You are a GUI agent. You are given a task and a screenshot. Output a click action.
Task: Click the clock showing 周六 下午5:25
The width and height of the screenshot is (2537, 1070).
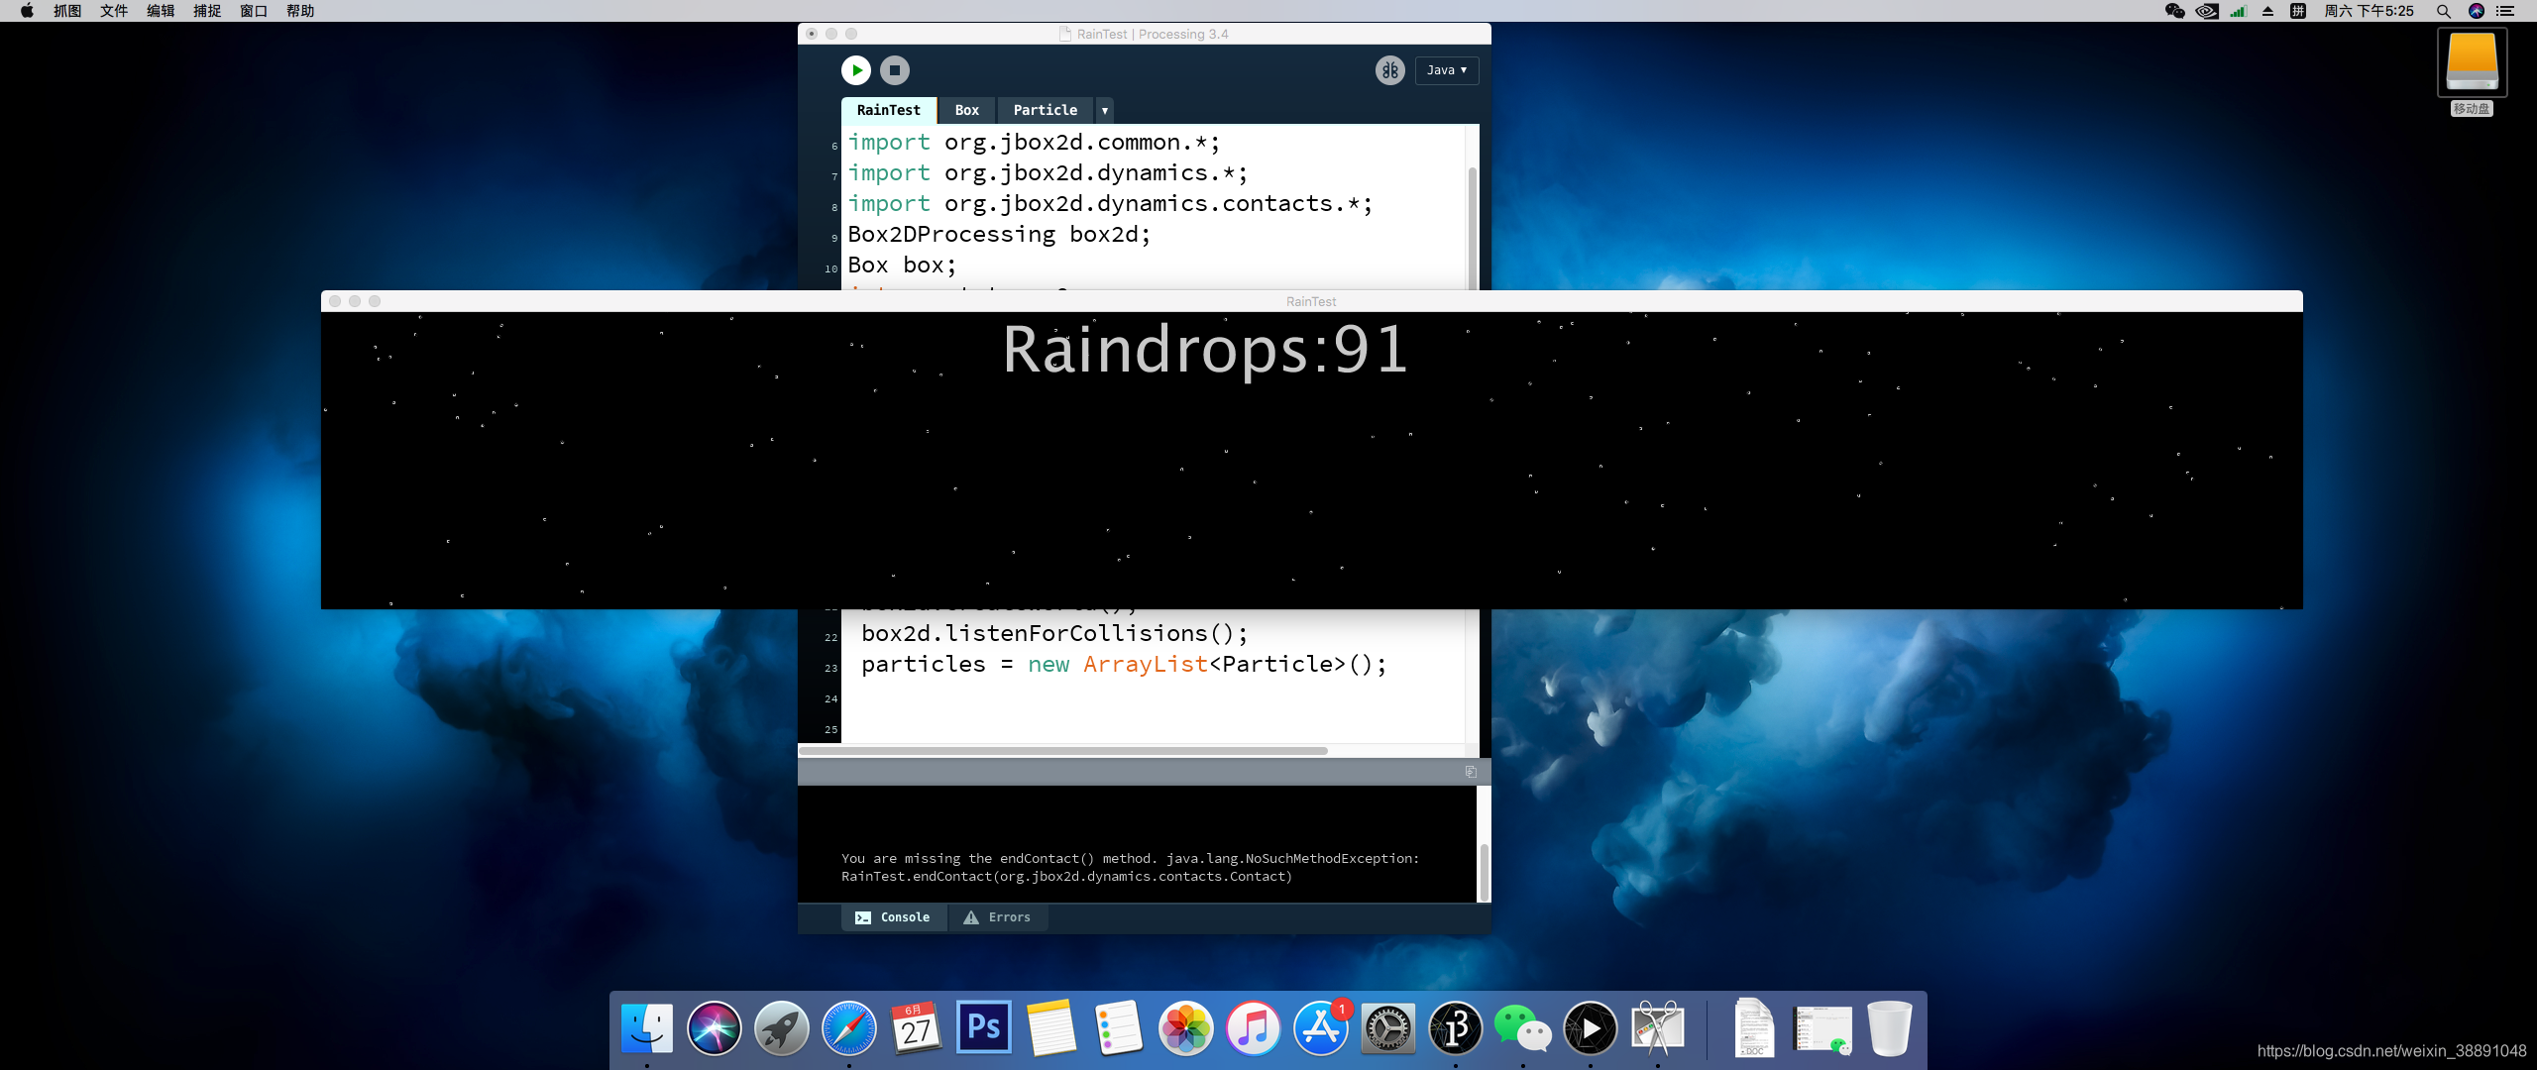tap(2370, 11)
